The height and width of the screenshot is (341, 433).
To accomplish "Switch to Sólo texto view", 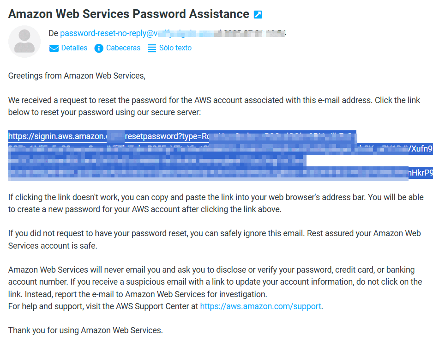I will click(175, 48).
